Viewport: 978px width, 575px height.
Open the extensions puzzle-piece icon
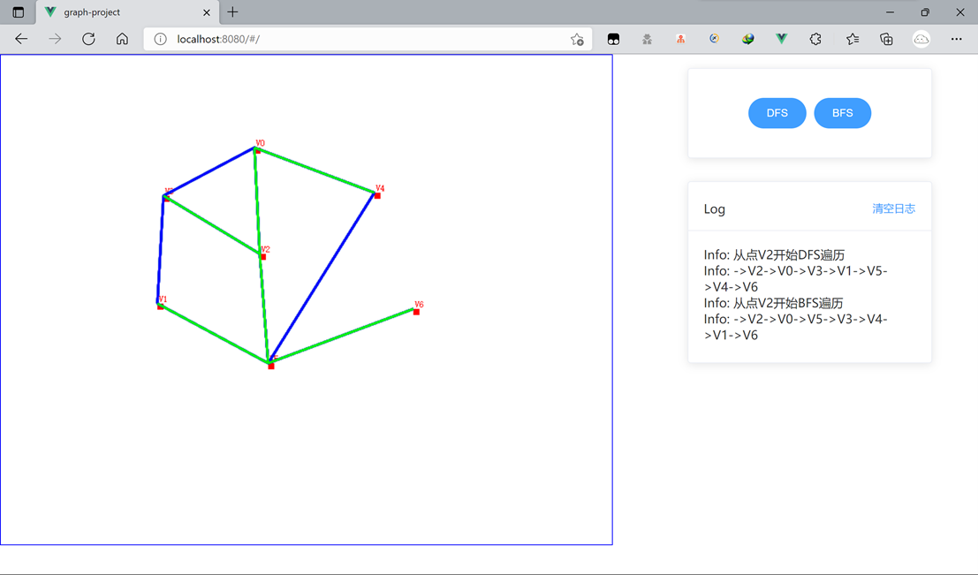coord(815,39)
